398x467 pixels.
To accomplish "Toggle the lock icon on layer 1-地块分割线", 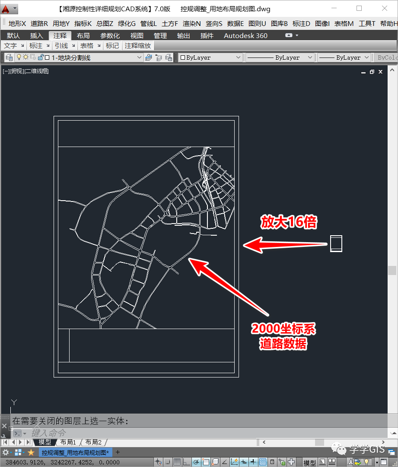I will pos(40,57).
